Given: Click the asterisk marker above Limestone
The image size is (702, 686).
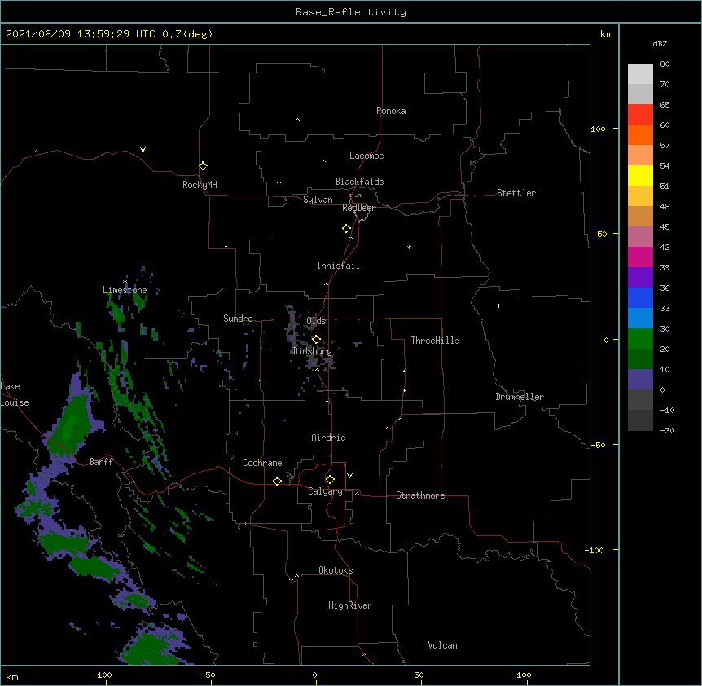Looking at the screenshot, I should (125, 282).
